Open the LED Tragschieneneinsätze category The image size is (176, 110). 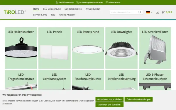[21, 80]
